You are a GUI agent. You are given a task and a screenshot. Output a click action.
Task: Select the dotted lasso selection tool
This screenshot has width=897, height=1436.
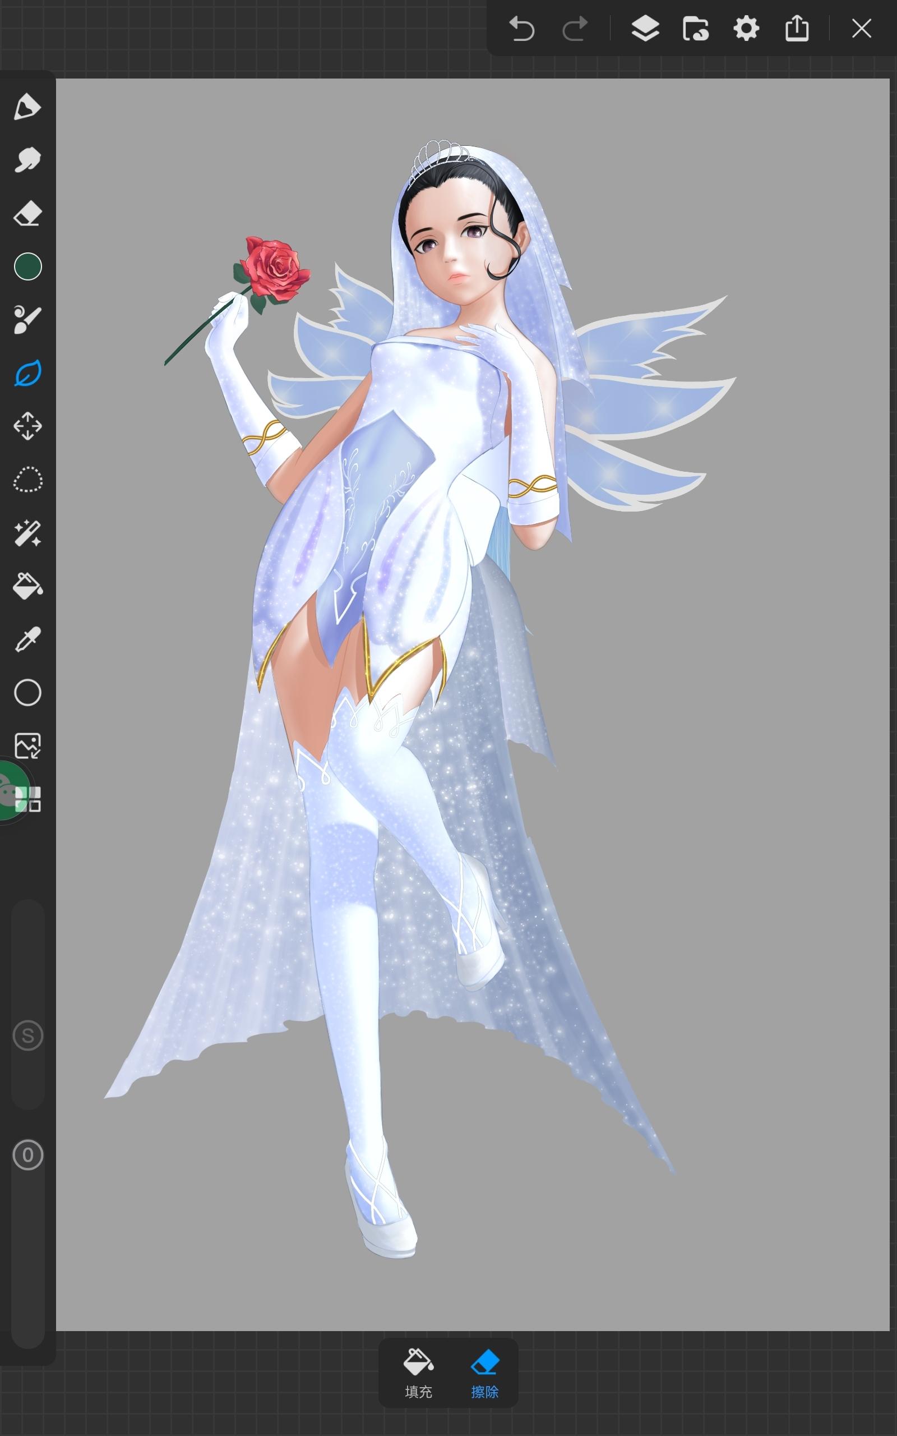click(27, 480)
